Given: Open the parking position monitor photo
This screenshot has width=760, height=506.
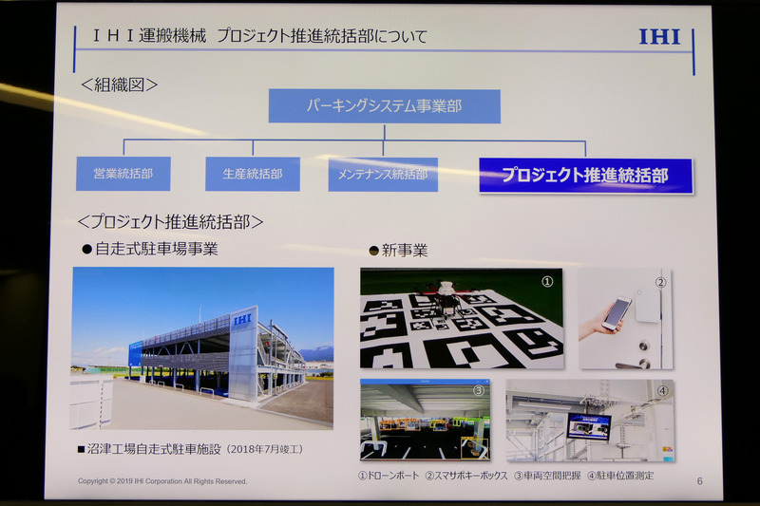Looking at the screenshot, I should (589, 420).
